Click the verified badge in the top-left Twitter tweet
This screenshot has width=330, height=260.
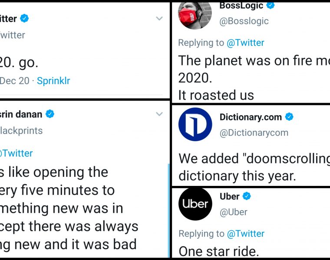[x=25, y=19]
